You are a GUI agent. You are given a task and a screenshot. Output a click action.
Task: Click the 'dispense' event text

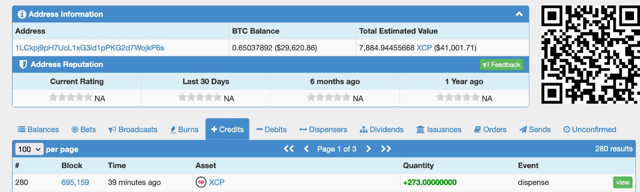(533, 183)
